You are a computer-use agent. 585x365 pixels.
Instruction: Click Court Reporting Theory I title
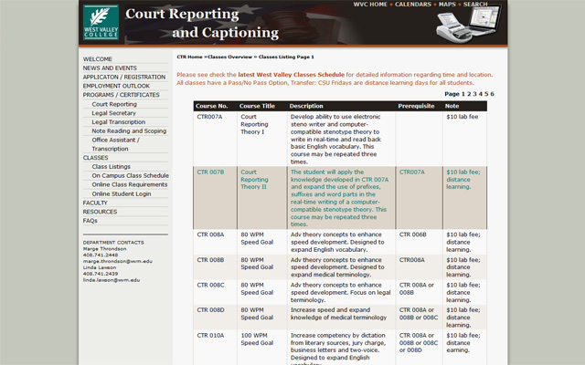tap(254, 124)
